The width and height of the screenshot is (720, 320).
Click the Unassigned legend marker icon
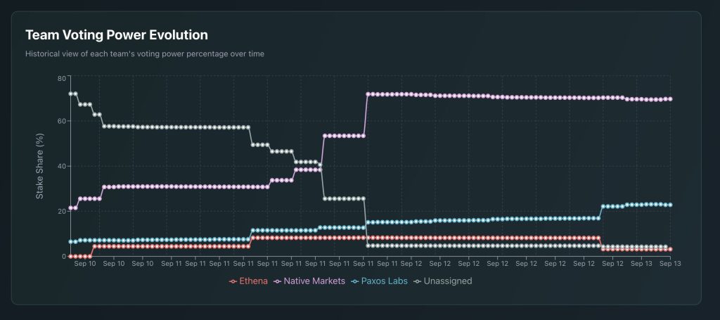click(418, 281)
